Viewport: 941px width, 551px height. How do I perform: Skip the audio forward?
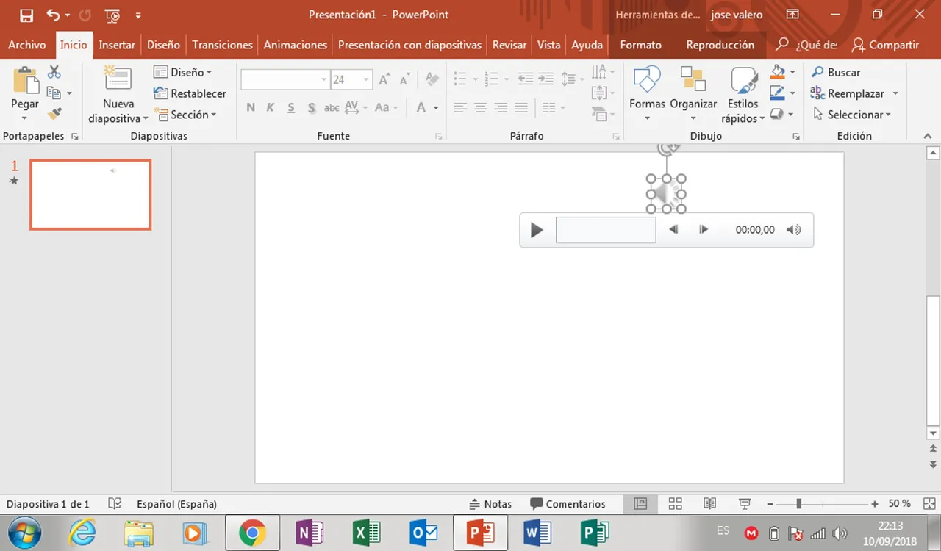pyautogui.click(x=704, y=230)
